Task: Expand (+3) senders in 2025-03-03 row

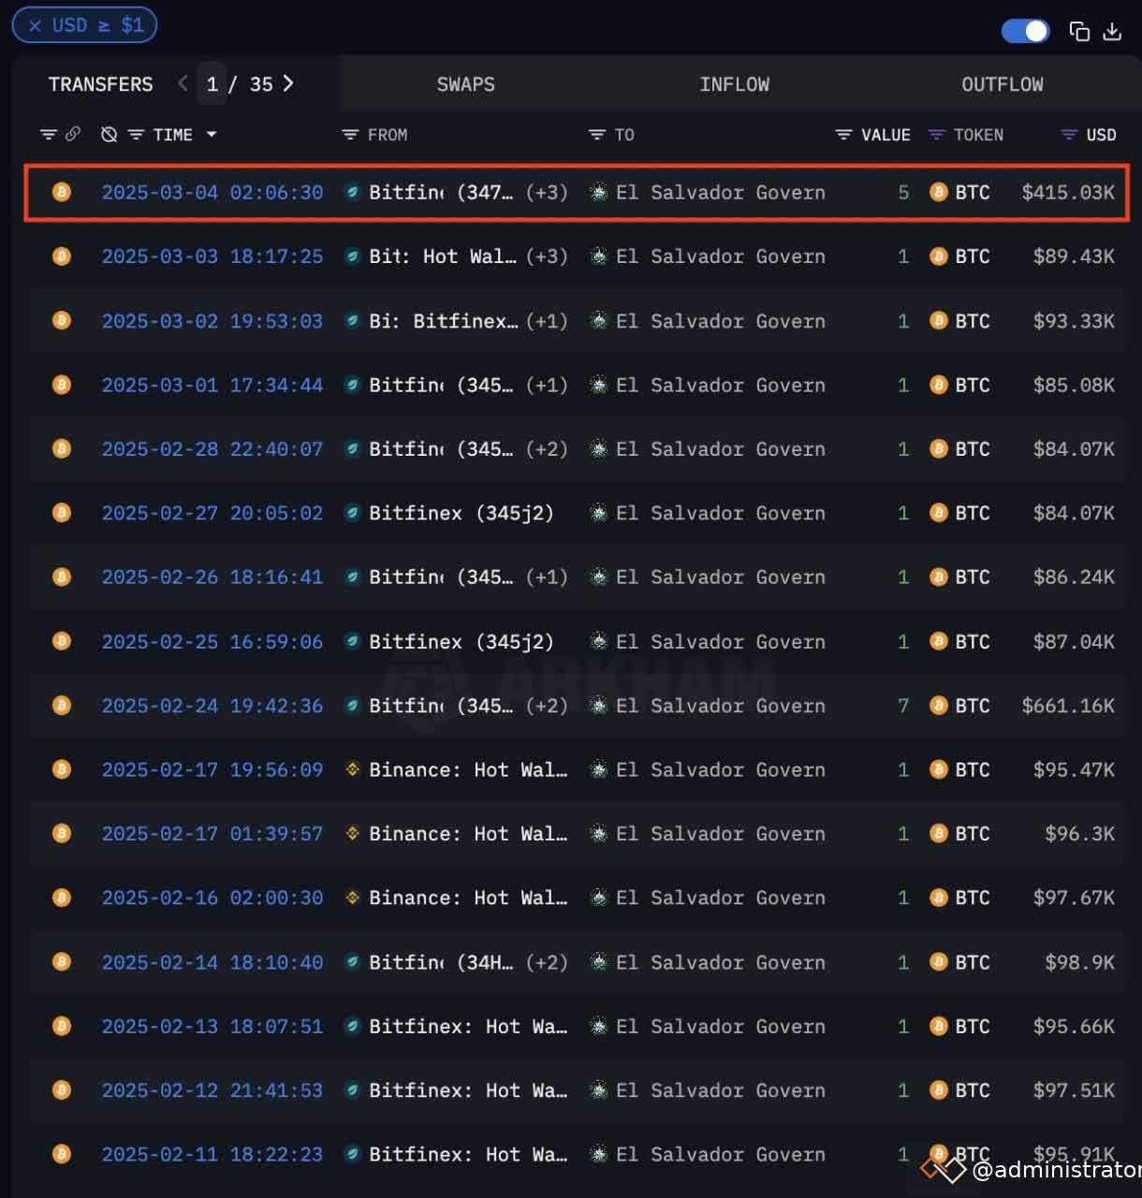Action: (x=547, y=256)
